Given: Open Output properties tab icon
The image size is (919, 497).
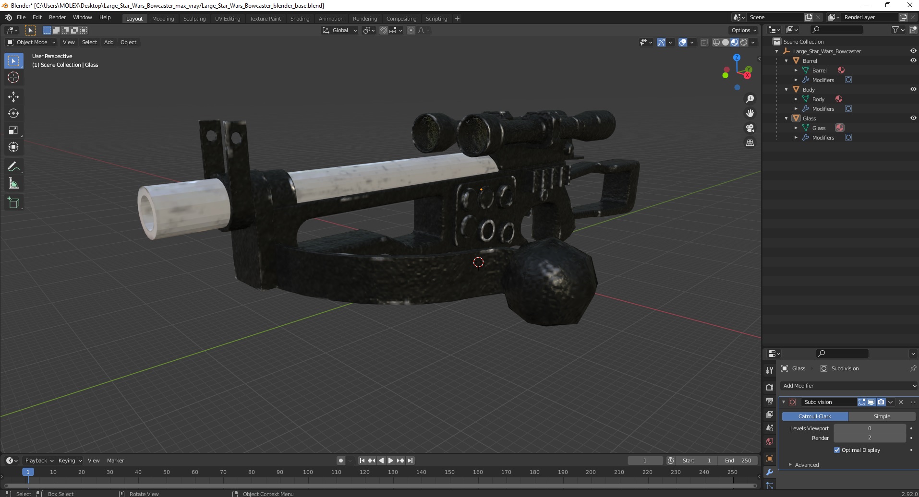Looking at the screenshot, I should point(770,401).
